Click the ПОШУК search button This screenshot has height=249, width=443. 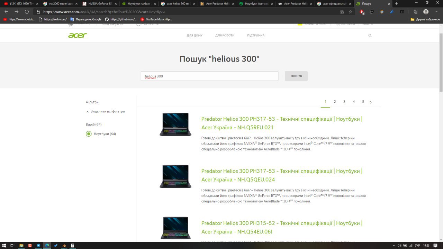point(296,76)
